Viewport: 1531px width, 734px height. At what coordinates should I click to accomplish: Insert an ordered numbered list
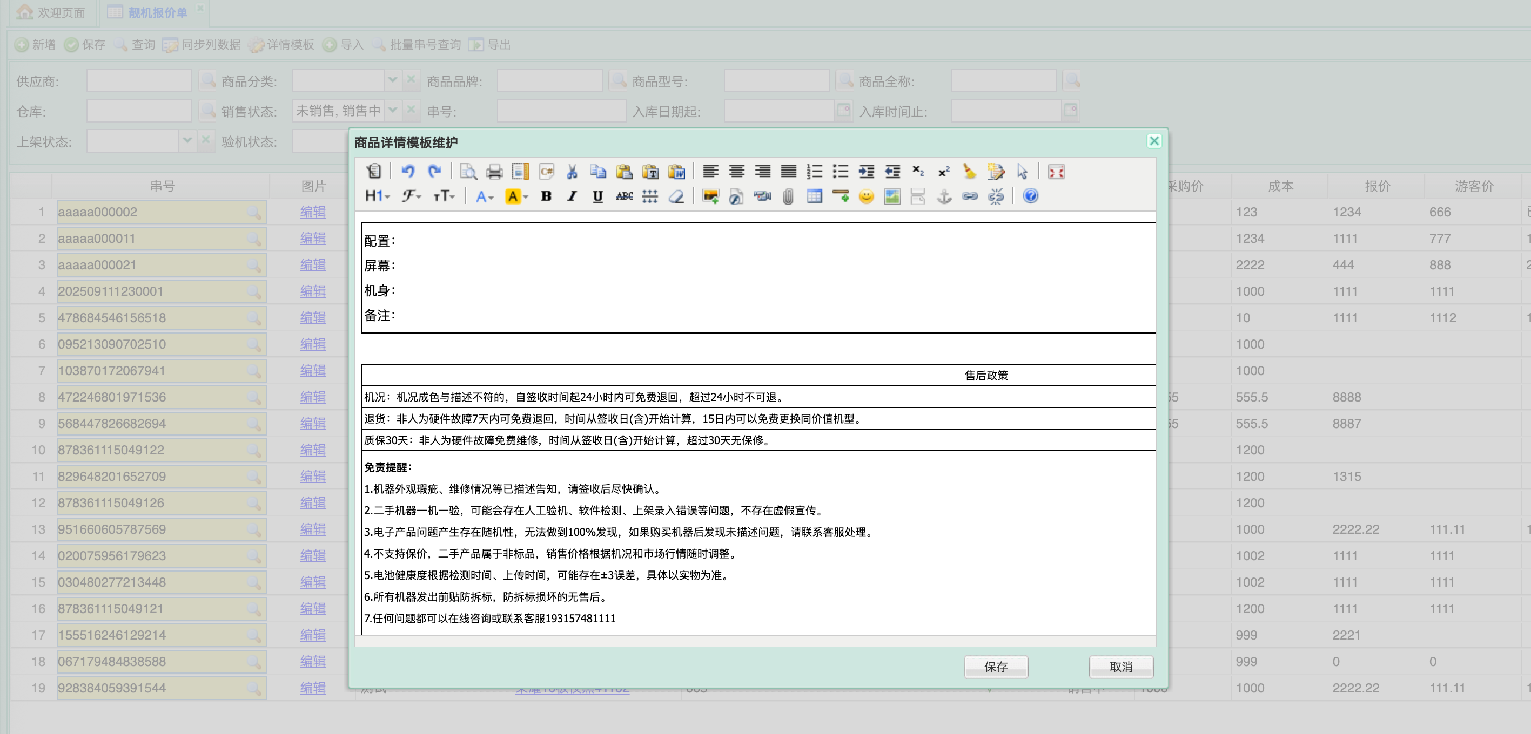814,172
